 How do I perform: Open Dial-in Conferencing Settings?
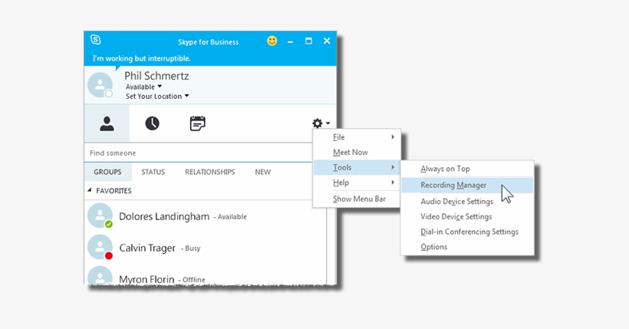click(467, 232)
